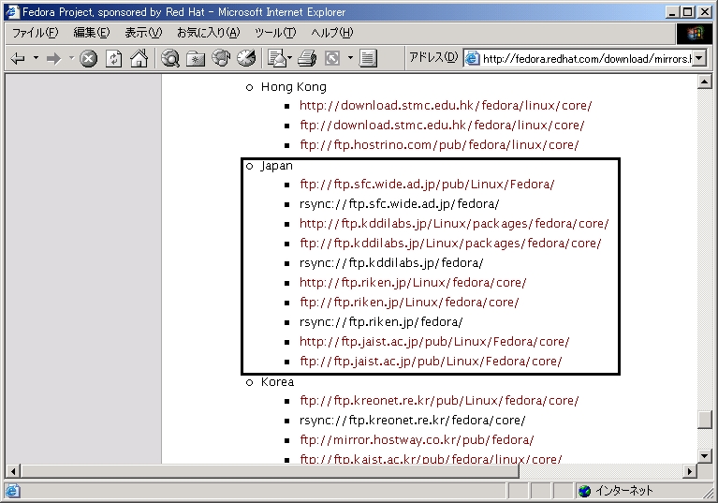
Task: Click the Forward arrow button
Action: click(x=54, y=58)
